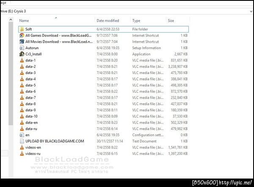The image size is (254, 187).
Task: Select the 'data-en' file name
Action: [x=31, y=123]
